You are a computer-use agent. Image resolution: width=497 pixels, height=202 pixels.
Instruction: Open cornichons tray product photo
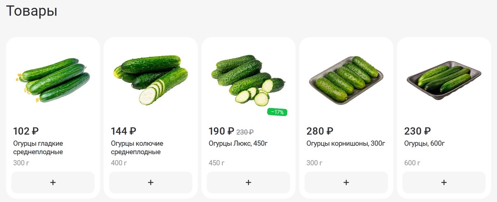346,79
